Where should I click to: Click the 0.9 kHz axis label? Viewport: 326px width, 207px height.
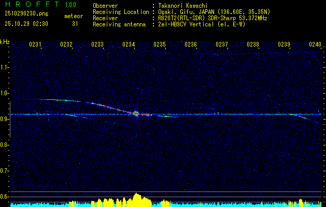tap(4, 119)
